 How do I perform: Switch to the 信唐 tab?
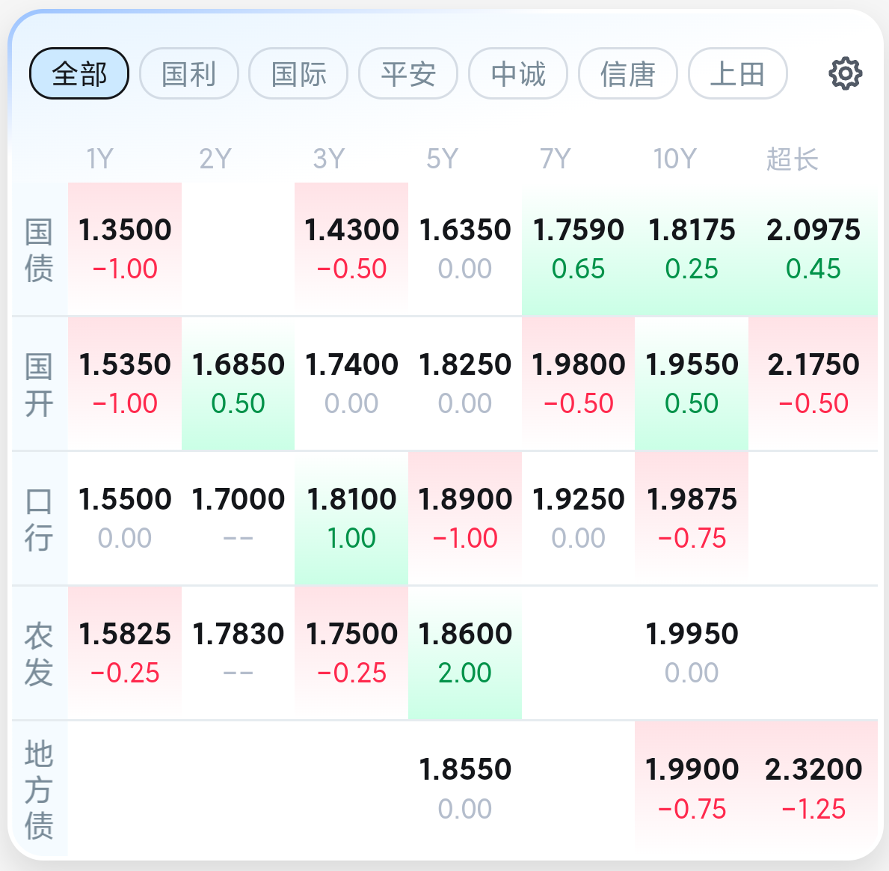click(x=628, y=73)
